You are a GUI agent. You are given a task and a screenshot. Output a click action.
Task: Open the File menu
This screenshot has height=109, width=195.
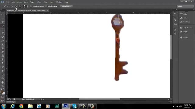tap(8, 2)
